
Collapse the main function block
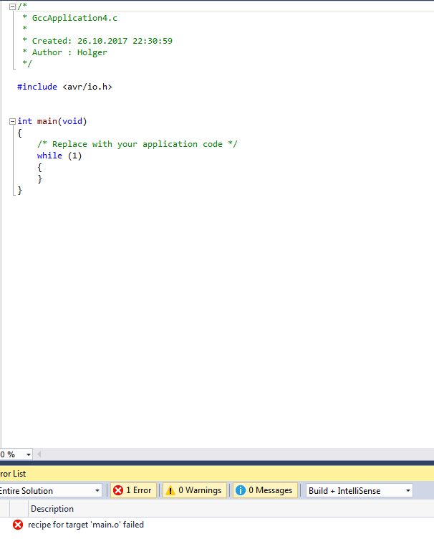tap(12, 121)
